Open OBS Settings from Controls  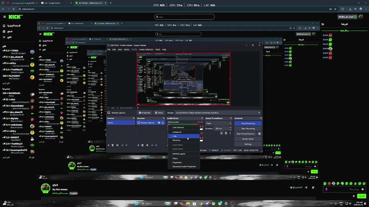pos(248,144)
